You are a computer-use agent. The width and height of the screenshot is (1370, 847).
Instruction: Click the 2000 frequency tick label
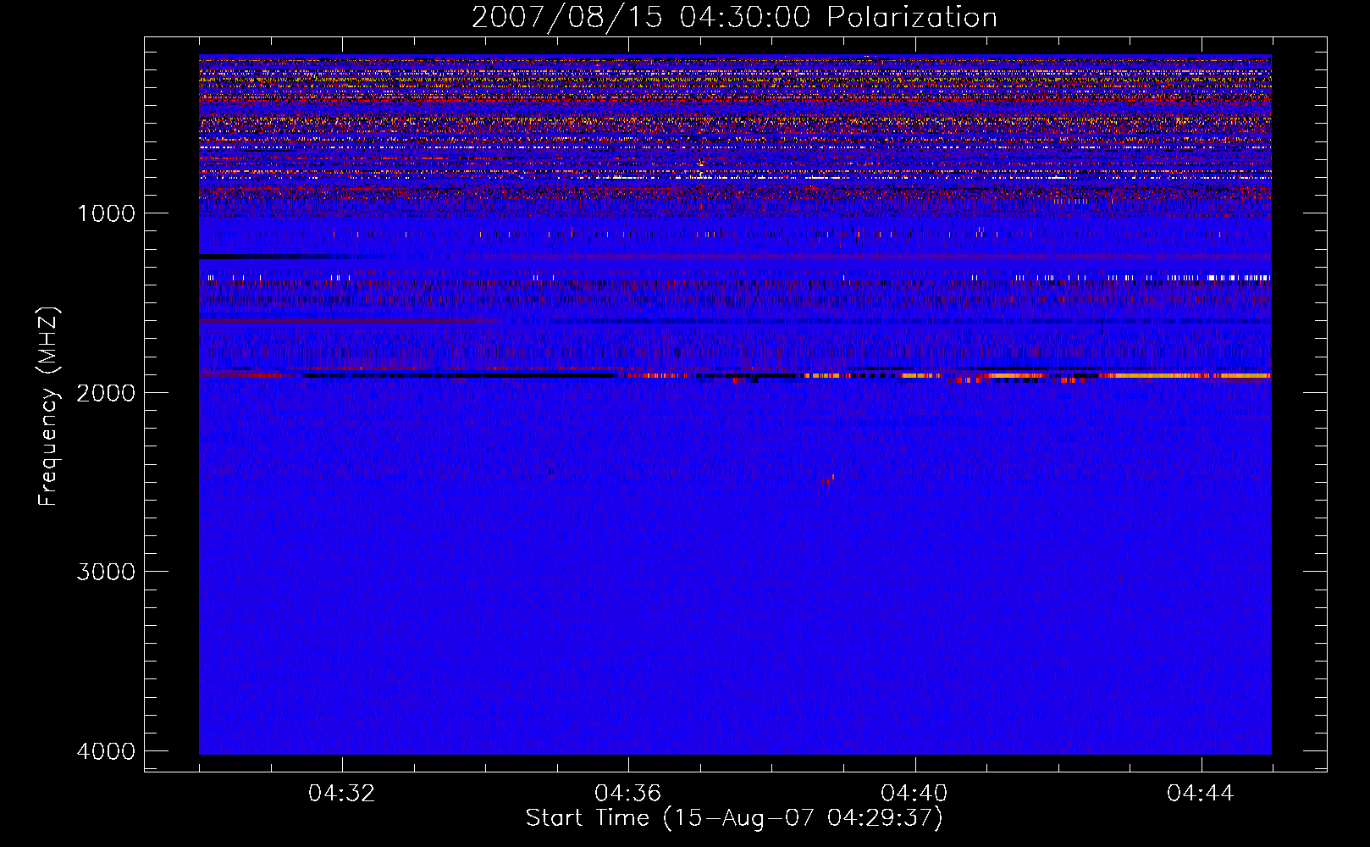pos(106,392)
